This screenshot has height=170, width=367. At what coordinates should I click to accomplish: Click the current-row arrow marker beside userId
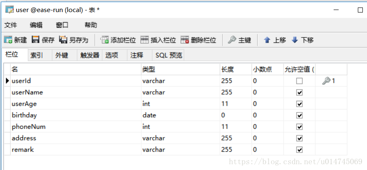click(x=7, y=81)
